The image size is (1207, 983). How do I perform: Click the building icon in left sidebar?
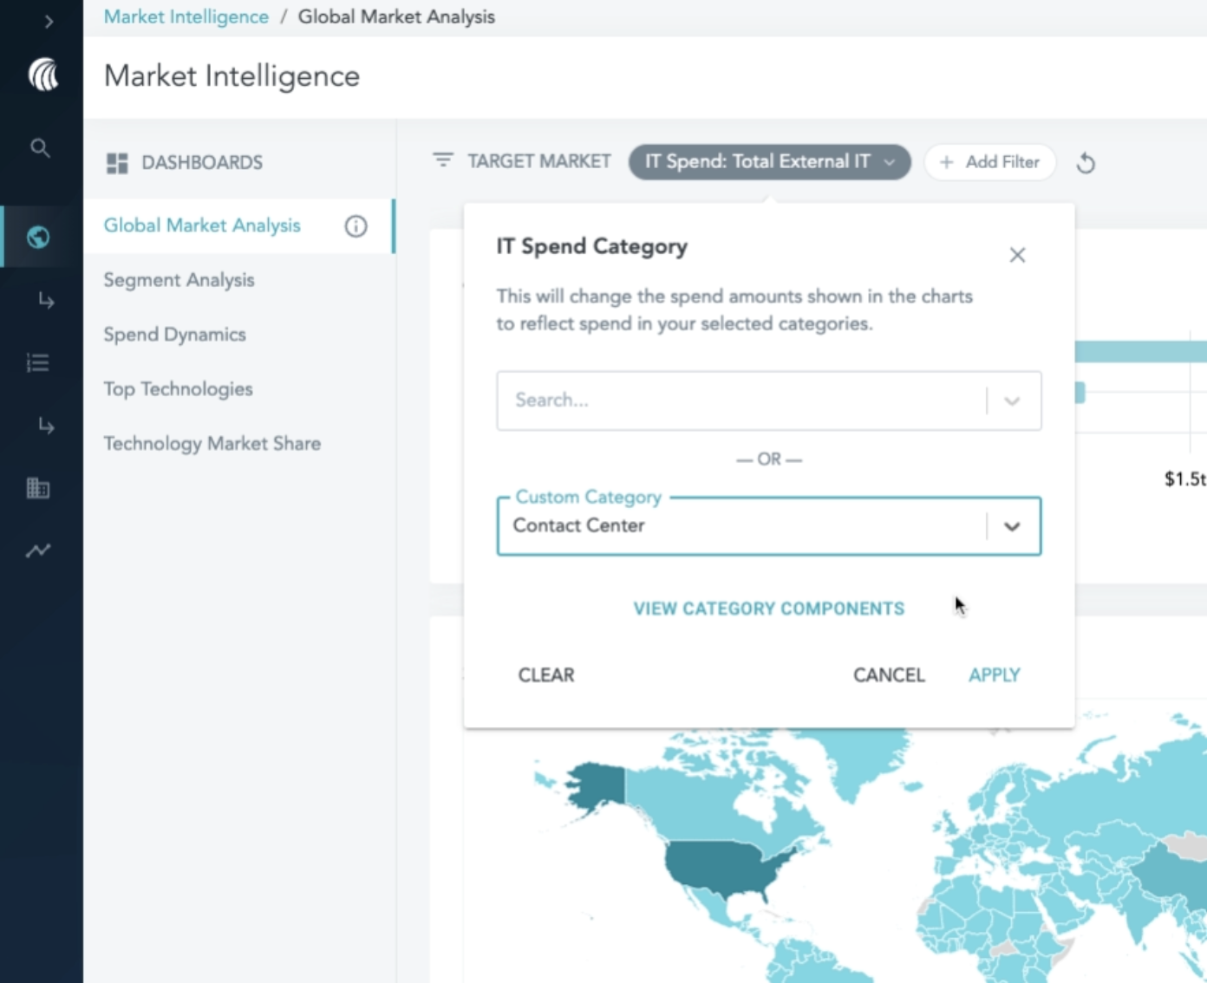tap(38, 488)
